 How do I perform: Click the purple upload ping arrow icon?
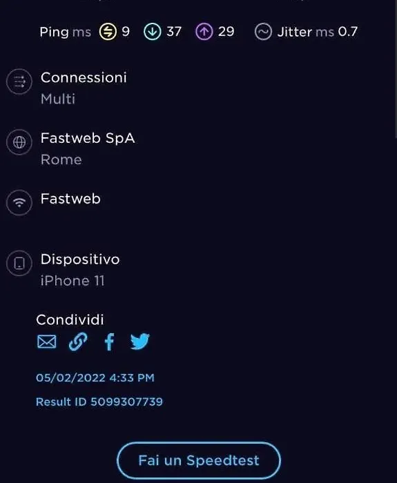click(204, 32)
